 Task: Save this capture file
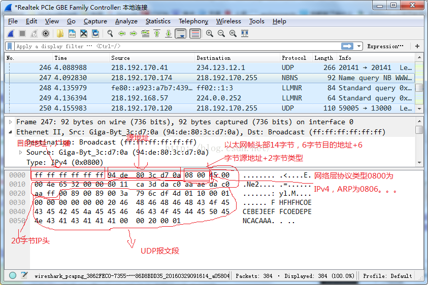pos(72,33)
